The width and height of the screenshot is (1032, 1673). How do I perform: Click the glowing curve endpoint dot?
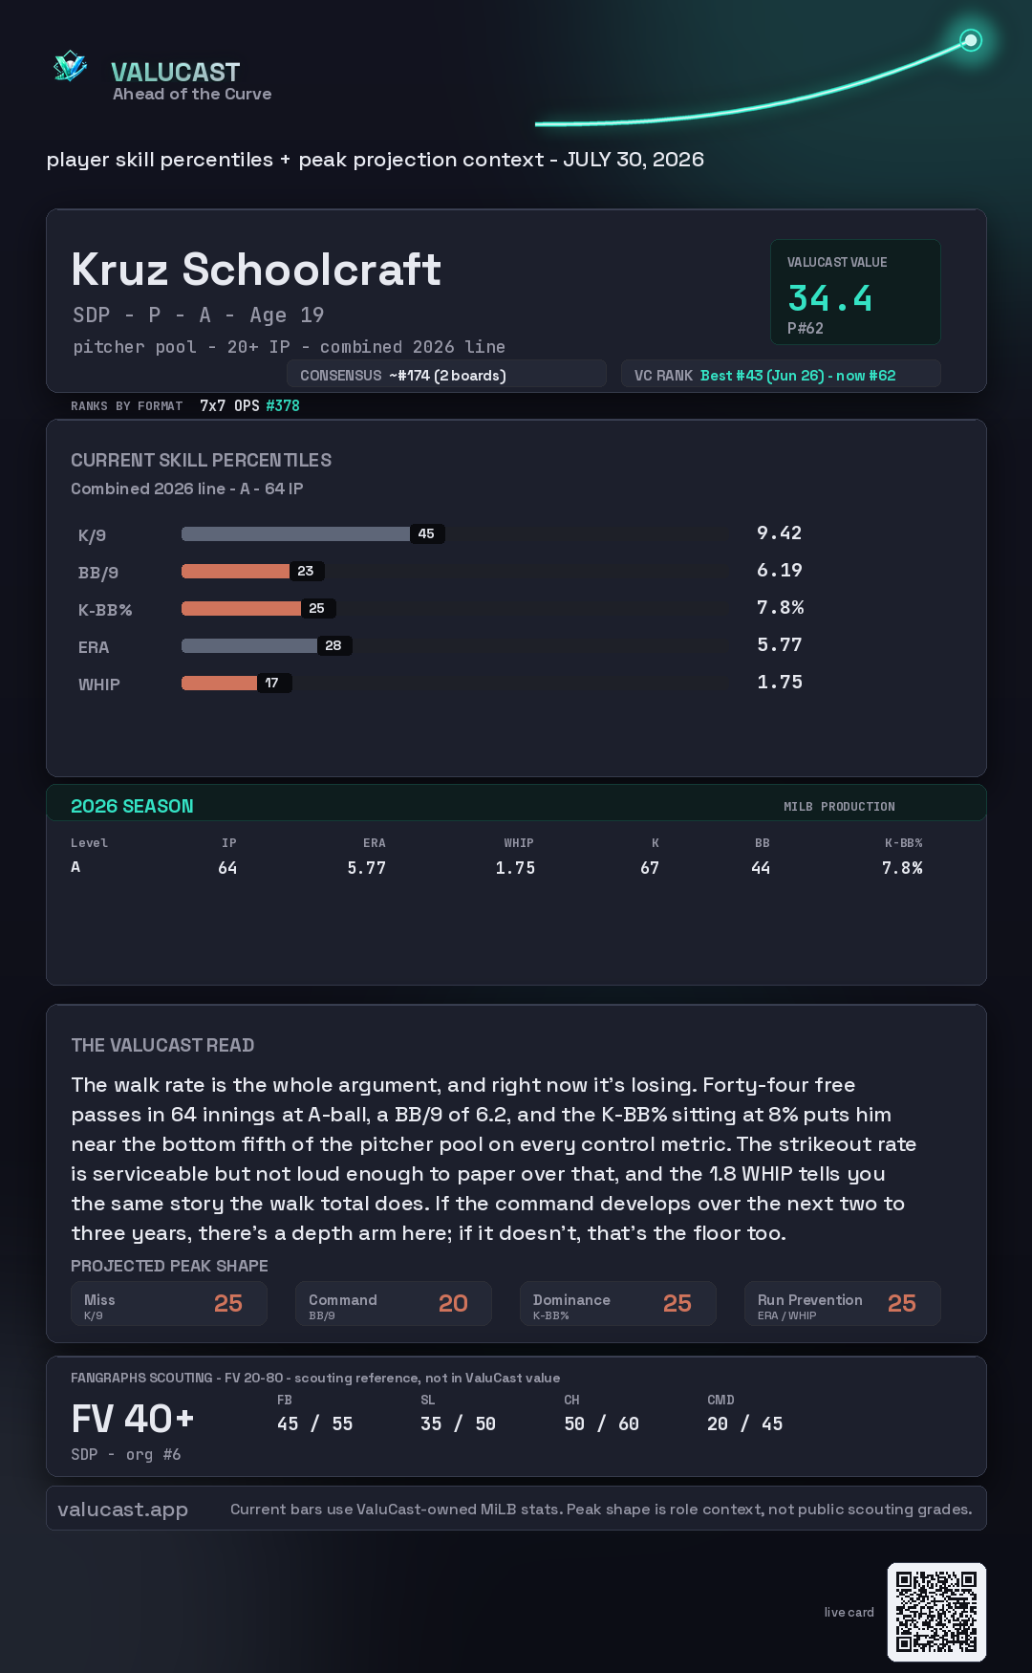click(971, 40)
